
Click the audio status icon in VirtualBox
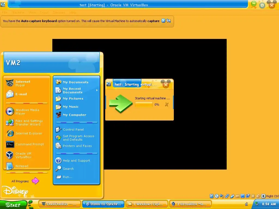(x=222, y=196)
